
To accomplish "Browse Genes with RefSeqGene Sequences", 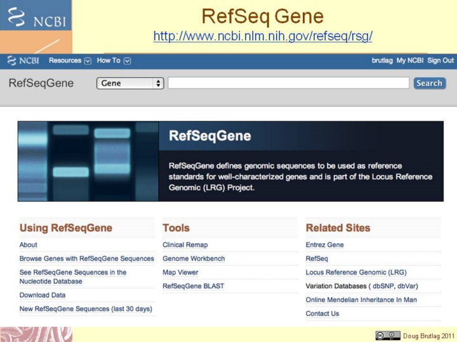I will click(87, 258).
